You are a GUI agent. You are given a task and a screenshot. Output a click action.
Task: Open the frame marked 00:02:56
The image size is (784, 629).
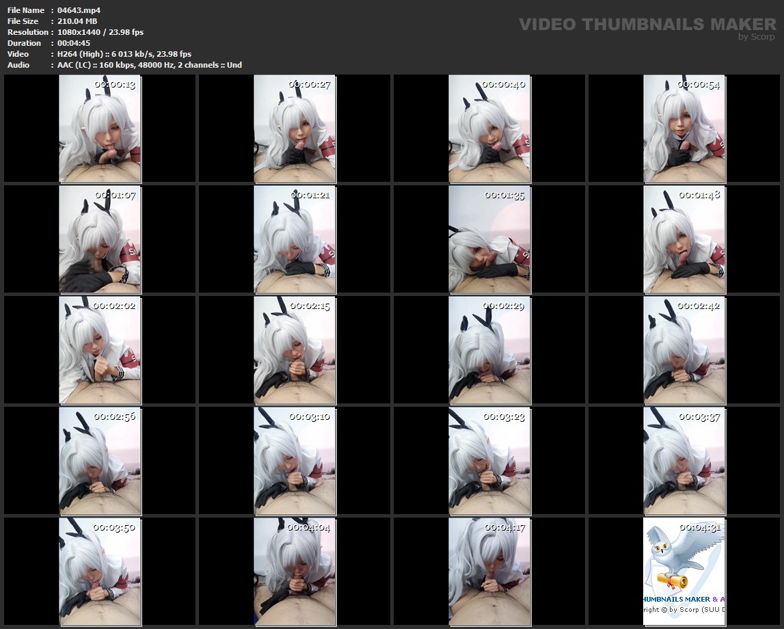point(100,461)
